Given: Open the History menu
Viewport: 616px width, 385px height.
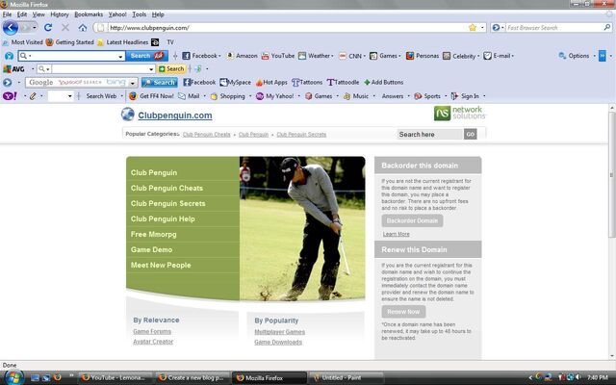Looking at the screenshot, I should [x=60, y=14].
